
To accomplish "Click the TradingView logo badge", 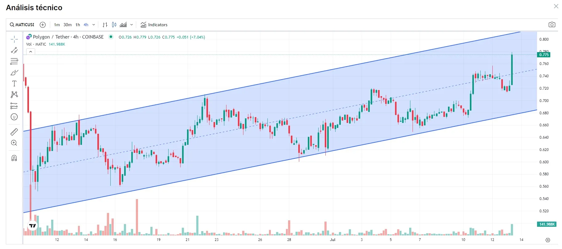I will pos(33,226).
